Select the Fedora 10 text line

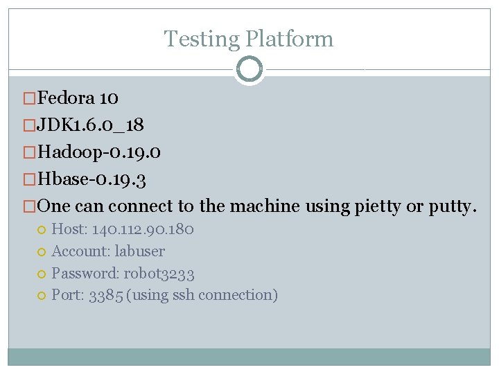tap(78, 98)
